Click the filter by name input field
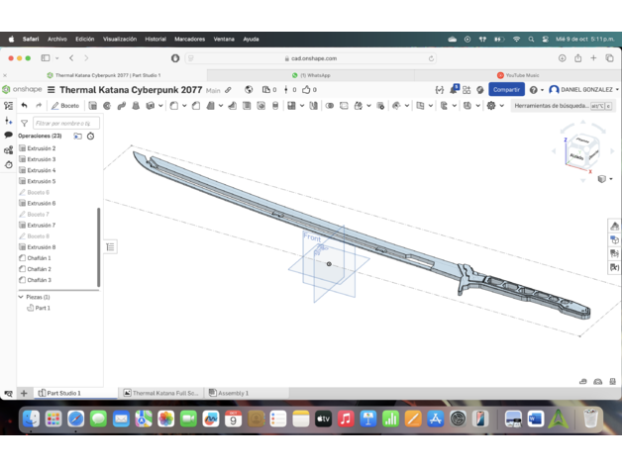The width and height of the screenshot is (622, 467). 62,123
